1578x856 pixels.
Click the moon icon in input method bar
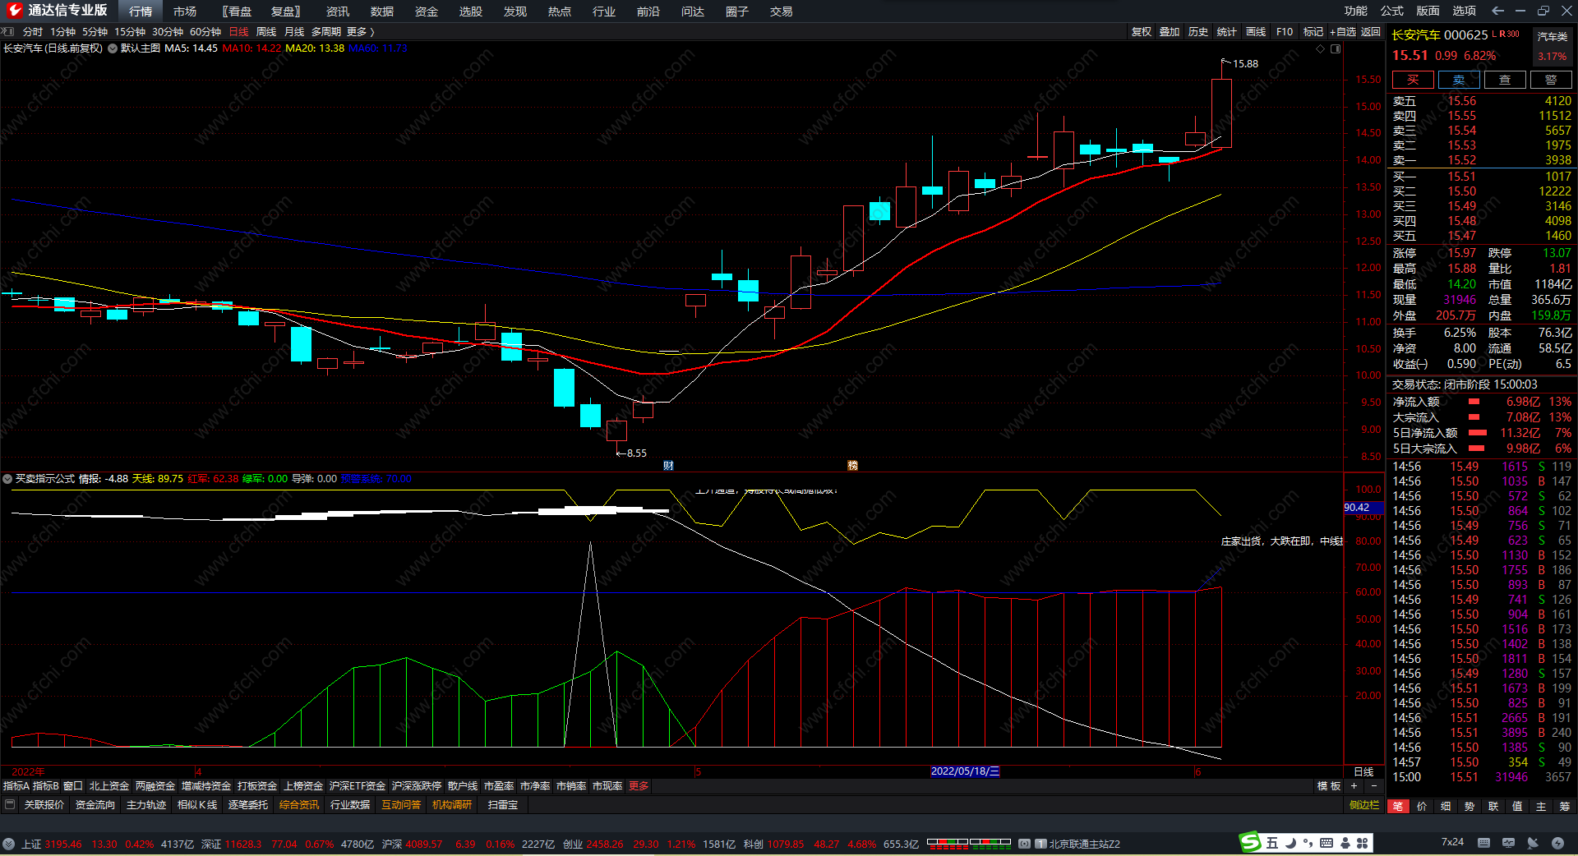tap(1290, 843)
